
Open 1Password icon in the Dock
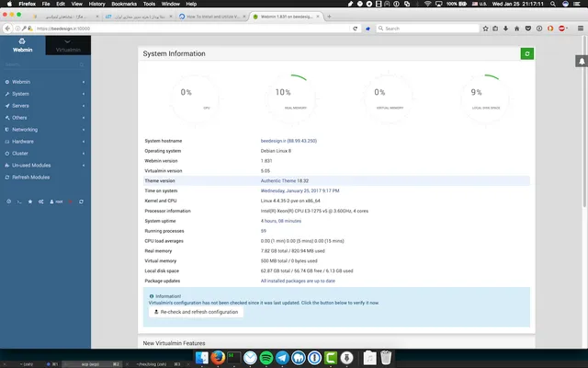point(314,358)
